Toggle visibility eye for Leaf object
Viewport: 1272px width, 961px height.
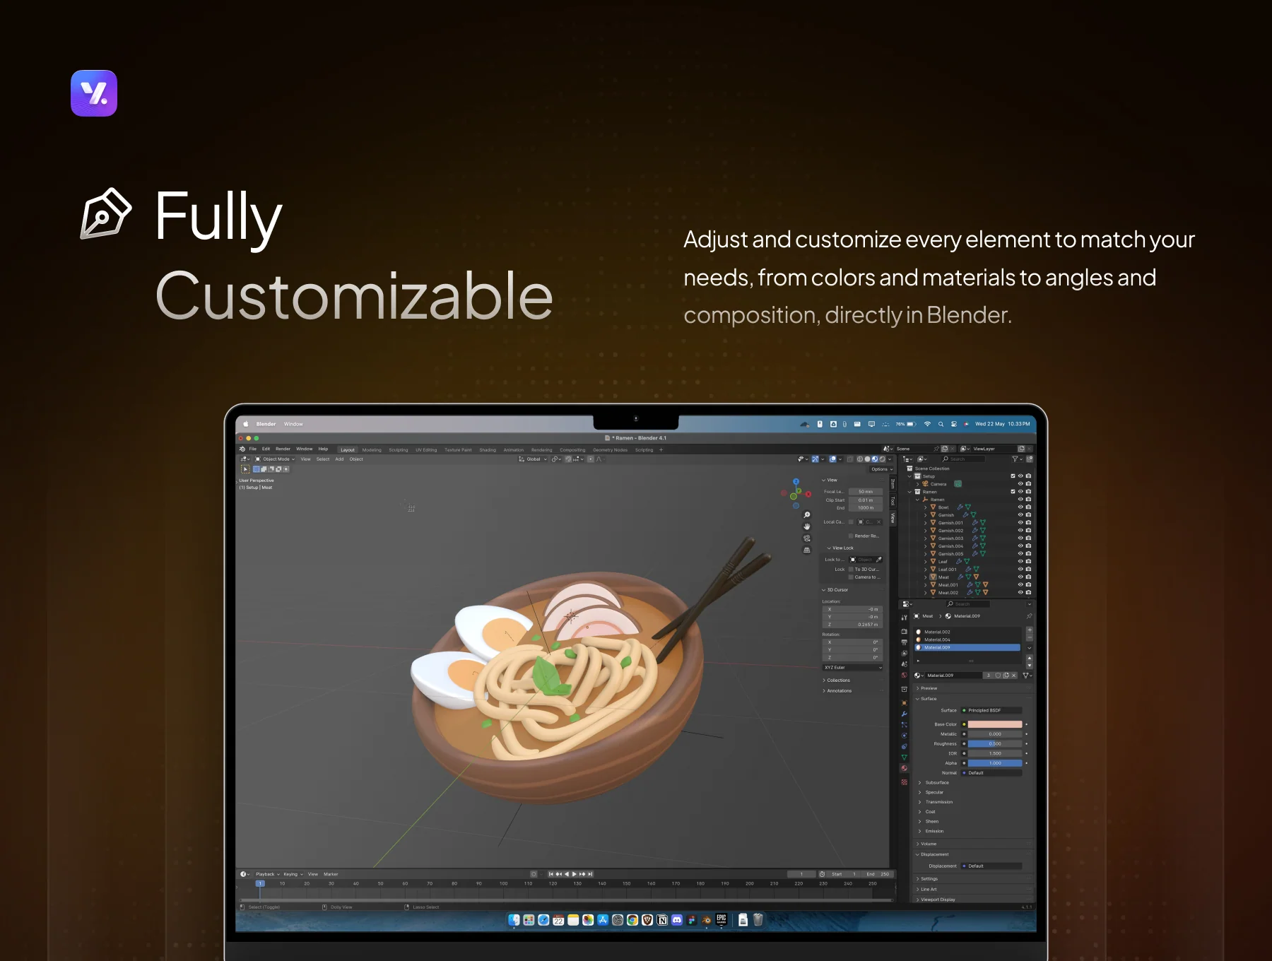[1020, 562]
